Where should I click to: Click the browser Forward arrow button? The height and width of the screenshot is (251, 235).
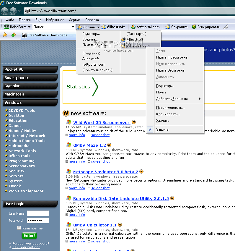pos(13,11)
